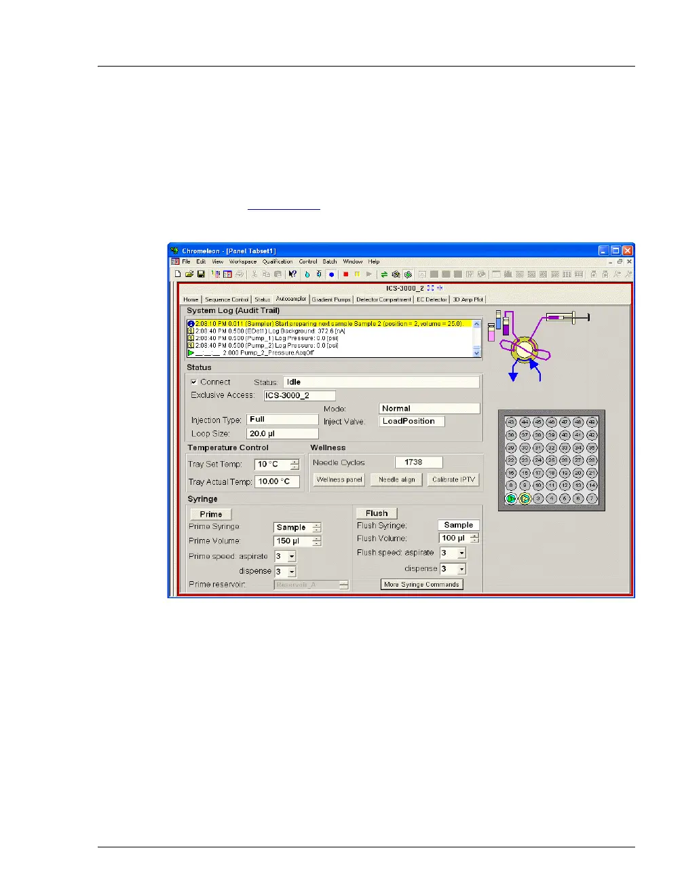Select tray vial position 7

tap(592, 498)
